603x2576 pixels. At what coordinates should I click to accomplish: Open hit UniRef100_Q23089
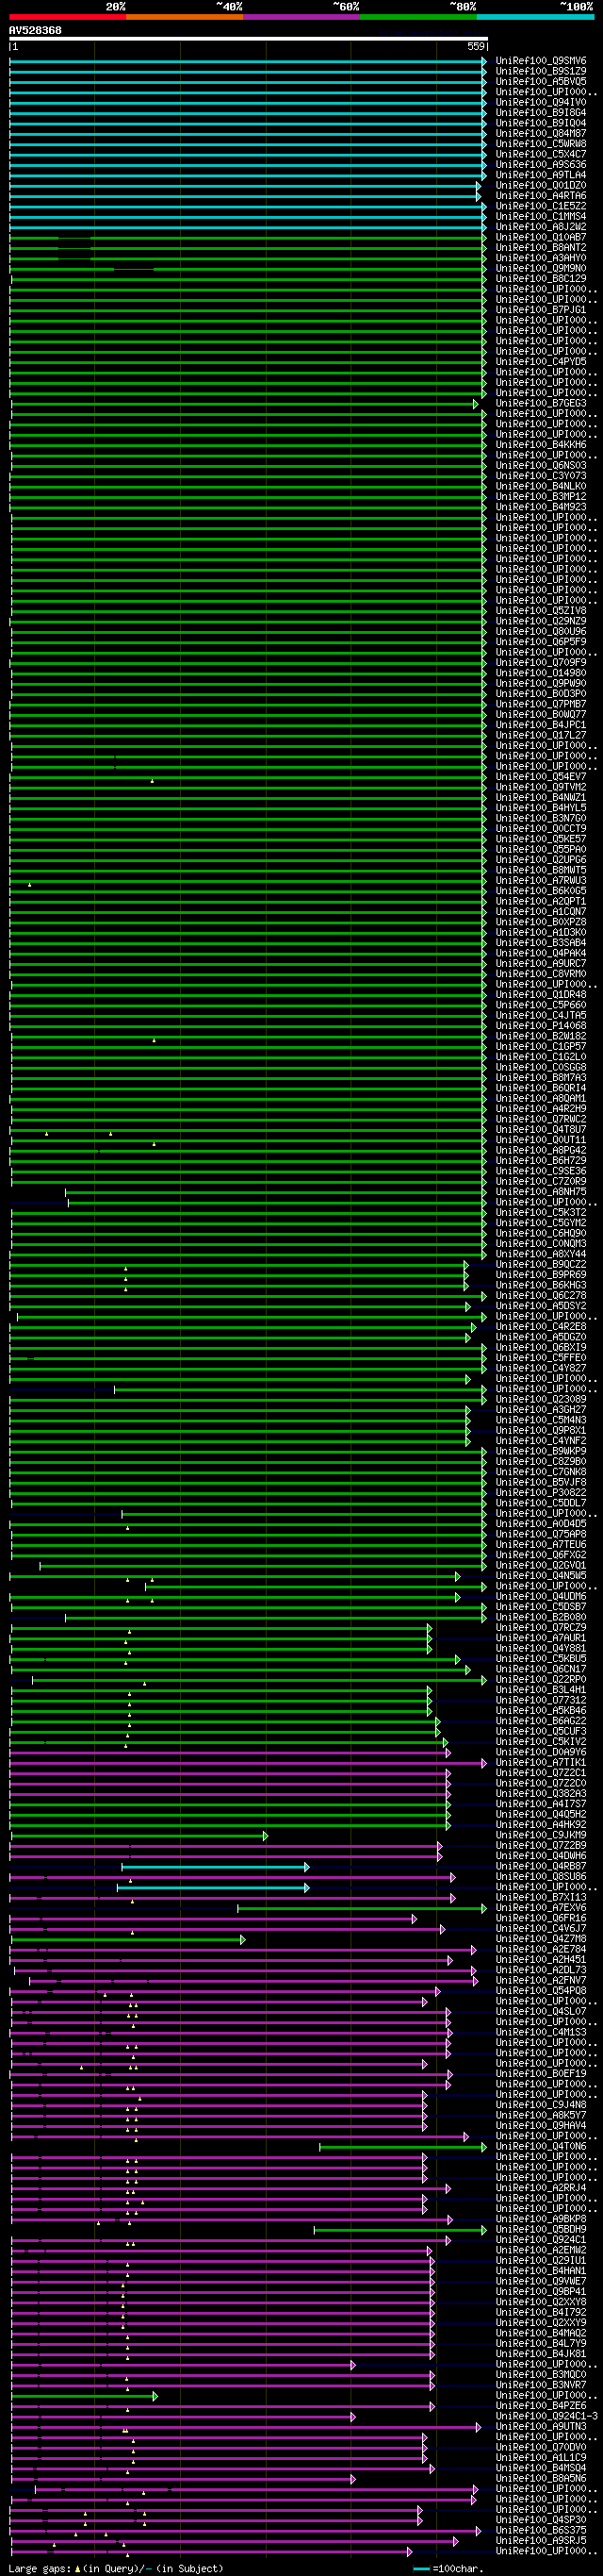click(540, 1399)
